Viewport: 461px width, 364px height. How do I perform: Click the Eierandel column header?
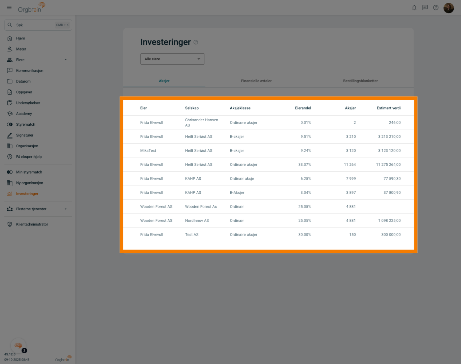click(x=303, y=108)
